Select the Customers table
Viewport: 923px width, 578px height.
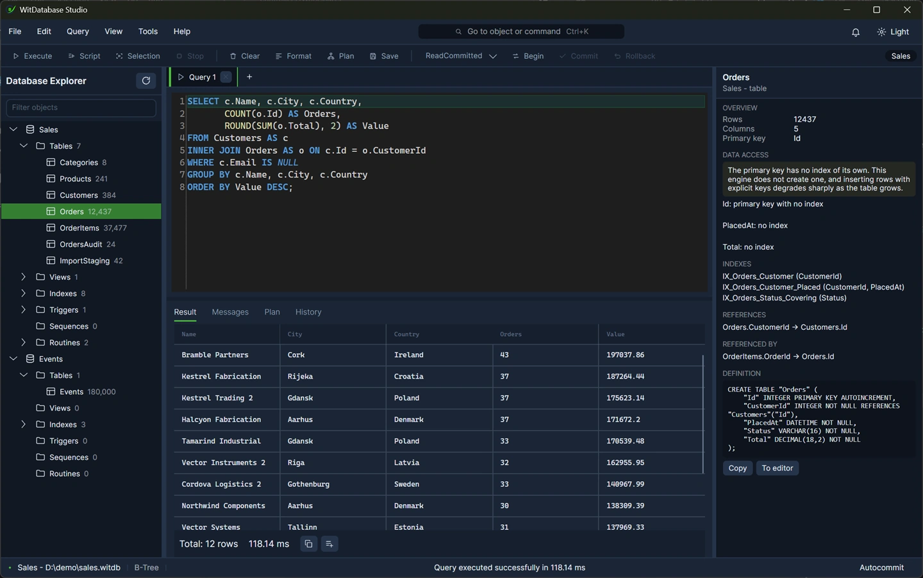coord(81,195)
